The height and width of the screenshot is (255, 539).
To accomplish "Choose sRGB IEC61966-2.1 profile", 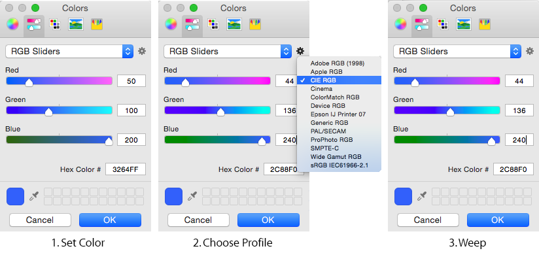I will point(339,165).
